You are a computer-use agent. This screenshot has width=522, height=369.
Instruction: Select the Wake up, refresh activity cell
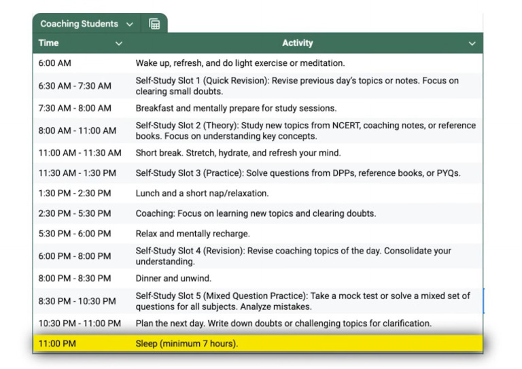pyautogui.click(x=307, y=63)
